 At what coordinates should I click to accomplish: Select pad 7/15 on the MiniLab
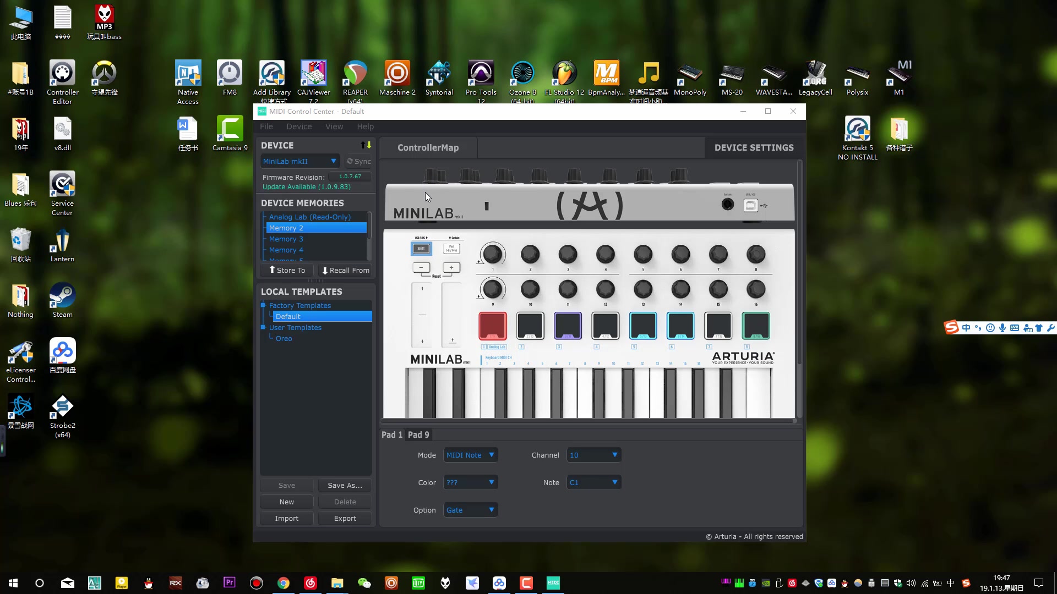click(x=718, y=326)
